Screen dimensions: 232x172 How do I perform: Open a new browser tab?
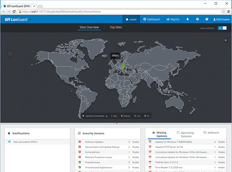click(40, 6)
